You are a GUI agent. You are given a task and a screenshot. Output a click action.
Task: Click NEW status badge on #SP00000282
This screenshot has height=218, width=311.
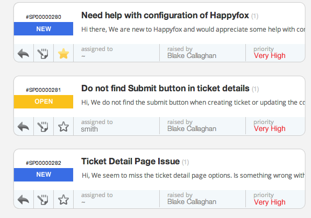click(44, 175)
